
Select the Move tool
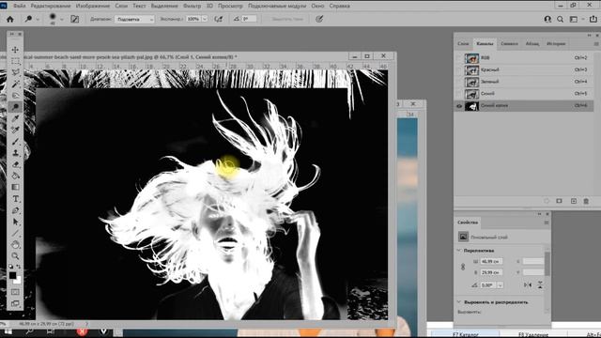(x=15, y=50)
